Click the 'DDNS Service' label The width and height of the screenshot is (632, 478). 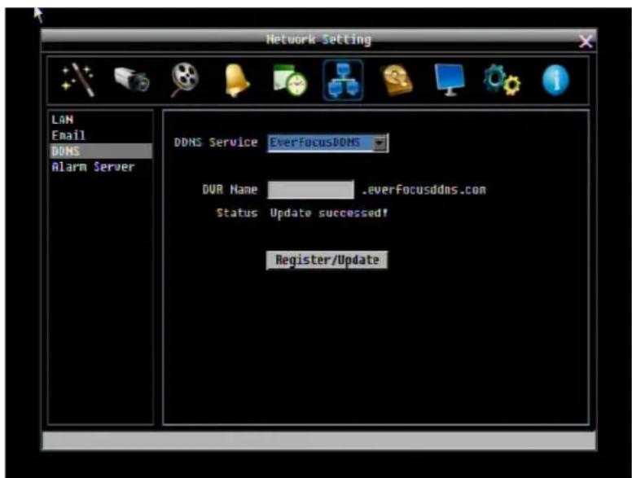[x=216, y=143]
